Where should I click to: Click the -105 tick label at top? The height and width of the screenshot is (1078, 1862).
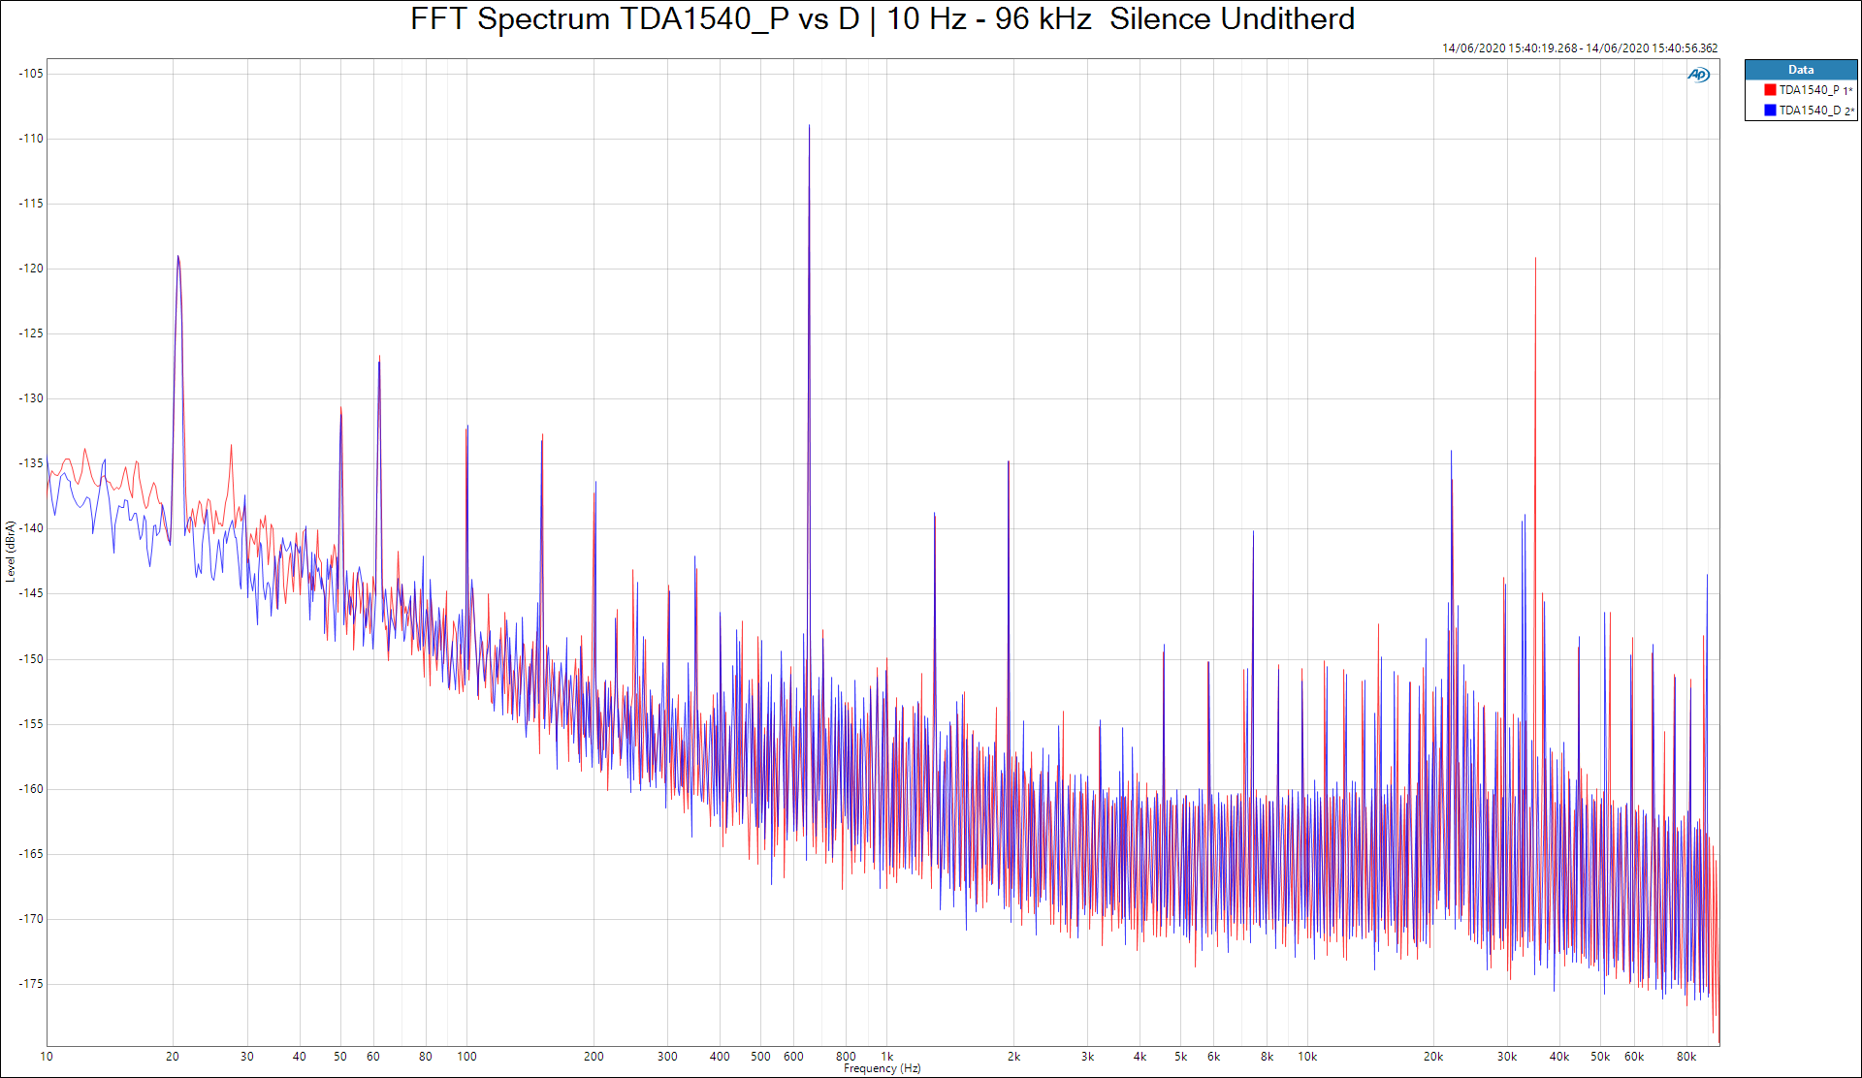pos(31,74)
